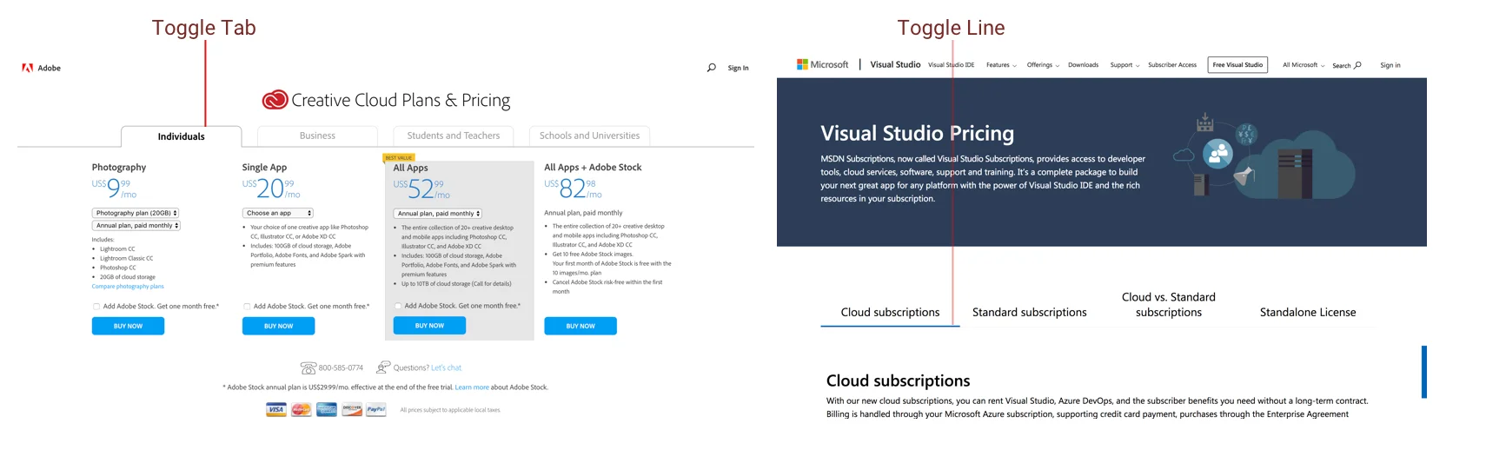
Task: Open the Photography plan (20GB) dropdown
Action: (136, 213)
